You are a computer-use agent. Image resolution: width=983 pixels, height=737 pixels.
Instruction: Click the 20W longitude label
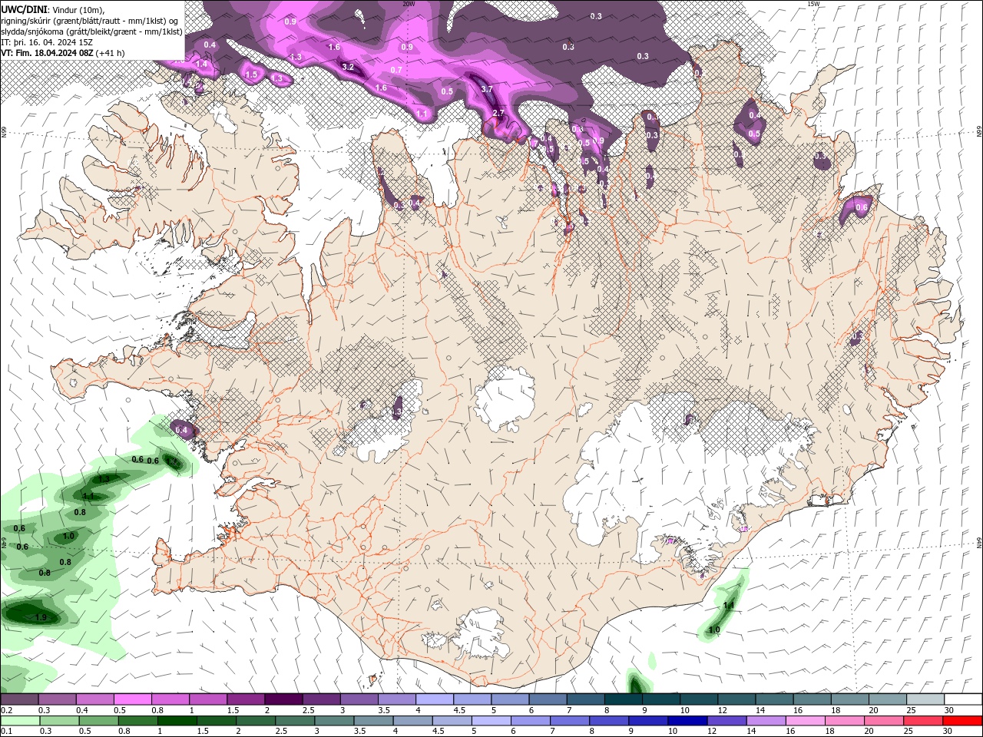point(409,4)
